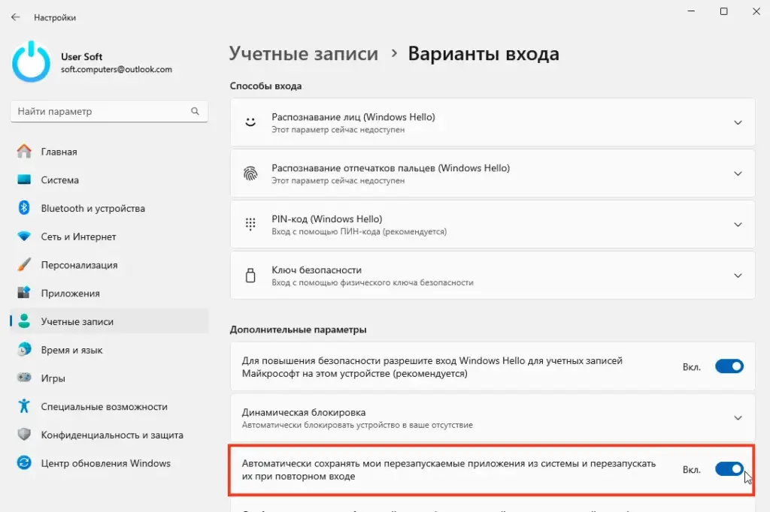Open Bluetooth и устройства via its icon
Screen dimensions: 770x512
[x=25, y=208]
